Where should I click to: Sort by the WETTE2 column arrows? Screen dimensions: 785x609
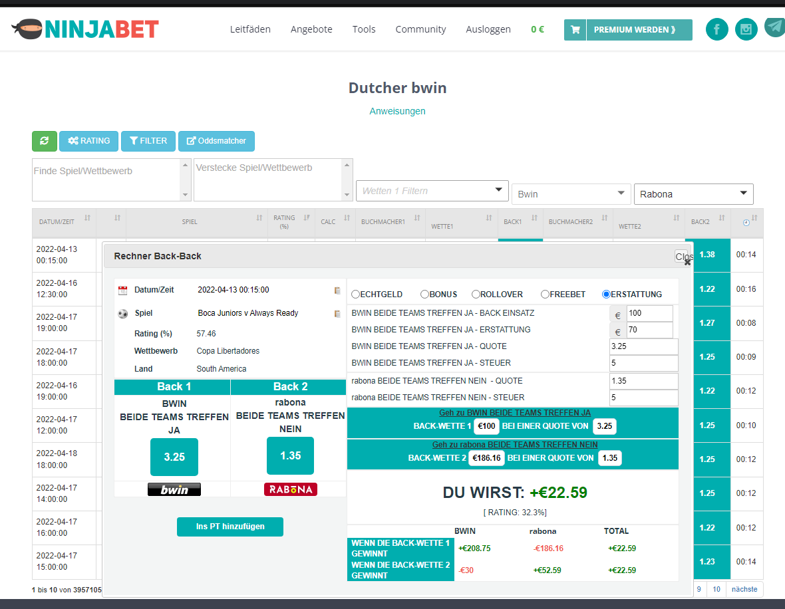677,217
